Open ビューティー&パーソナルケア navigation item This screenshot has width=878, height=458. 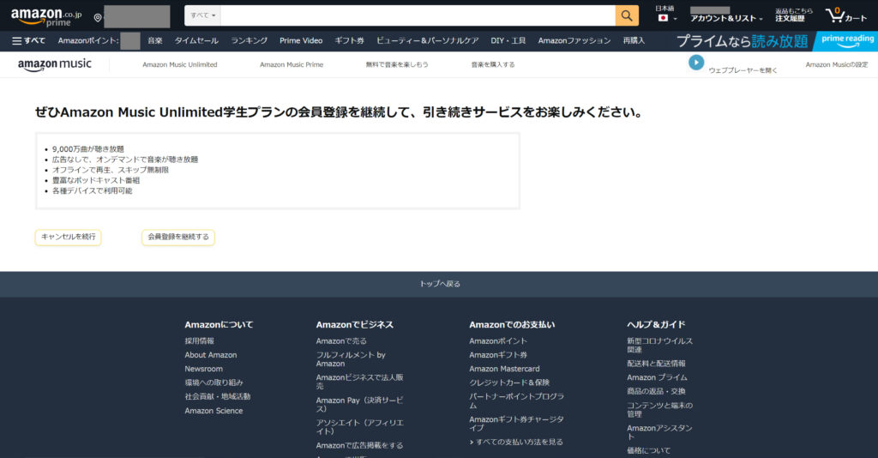[x=427, y=41]
